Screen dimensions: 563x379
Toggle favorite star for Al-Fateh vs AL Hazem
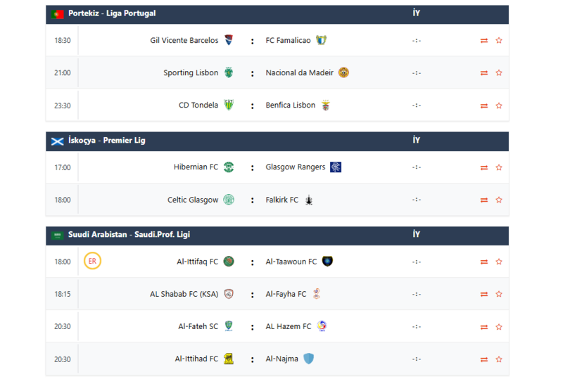coord(499,326)
